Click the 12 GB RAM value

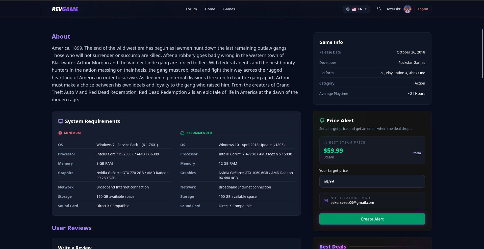click(x=228, y=163)
